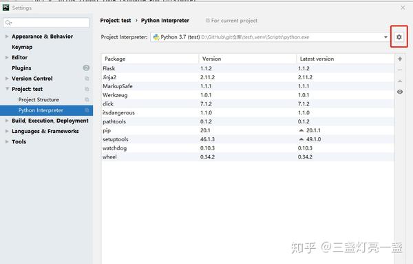Expand the Appearance & Behavior section
The width and height of the screenshot is (413, 264).
(x=7, y=36)
